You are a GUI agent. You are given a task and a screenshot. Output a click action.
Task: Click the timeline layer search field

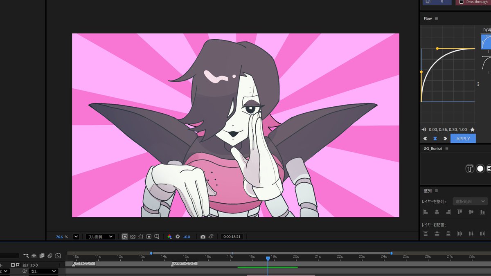pos(9,256)
